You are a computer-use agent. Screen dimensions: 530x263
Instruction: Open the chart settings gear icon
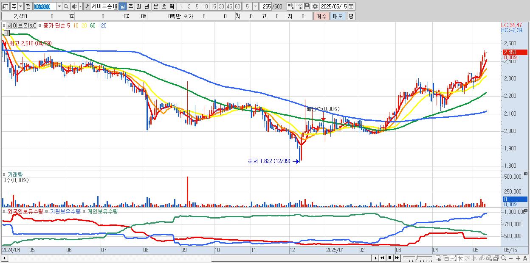click(x=315, y=6)
